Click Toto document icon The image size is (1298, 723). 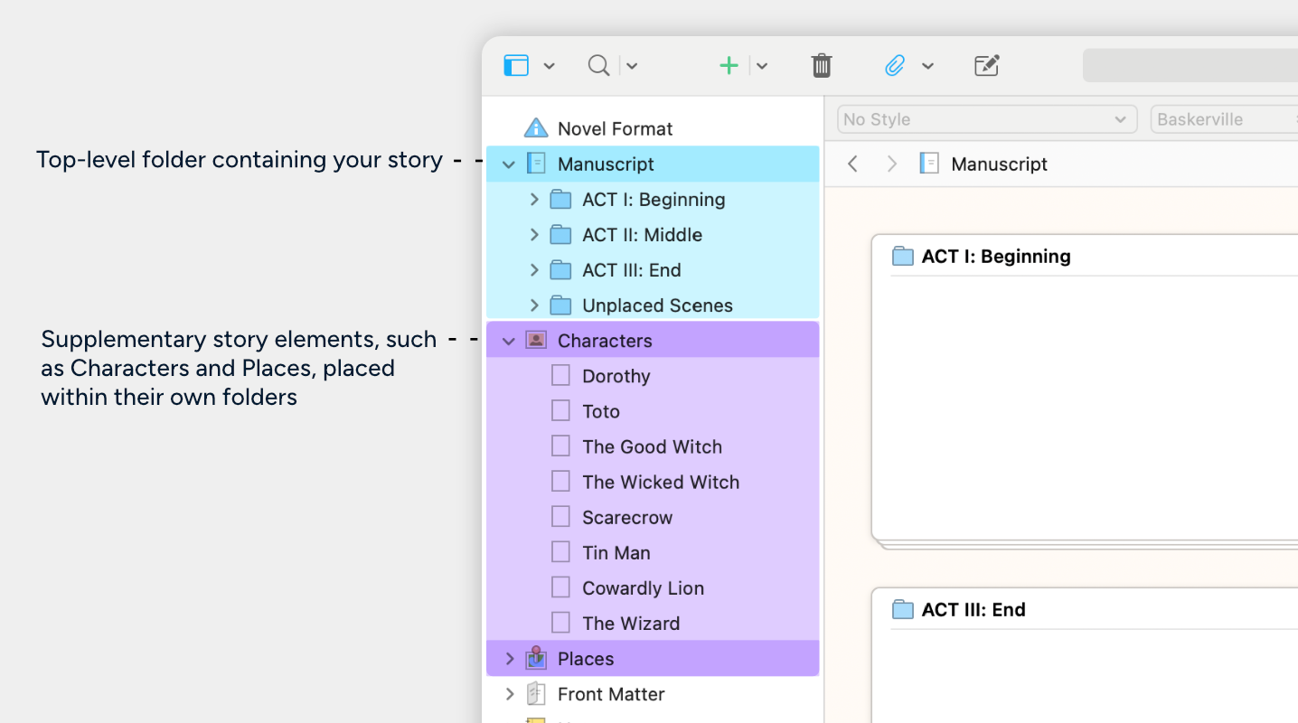[561, 410]
